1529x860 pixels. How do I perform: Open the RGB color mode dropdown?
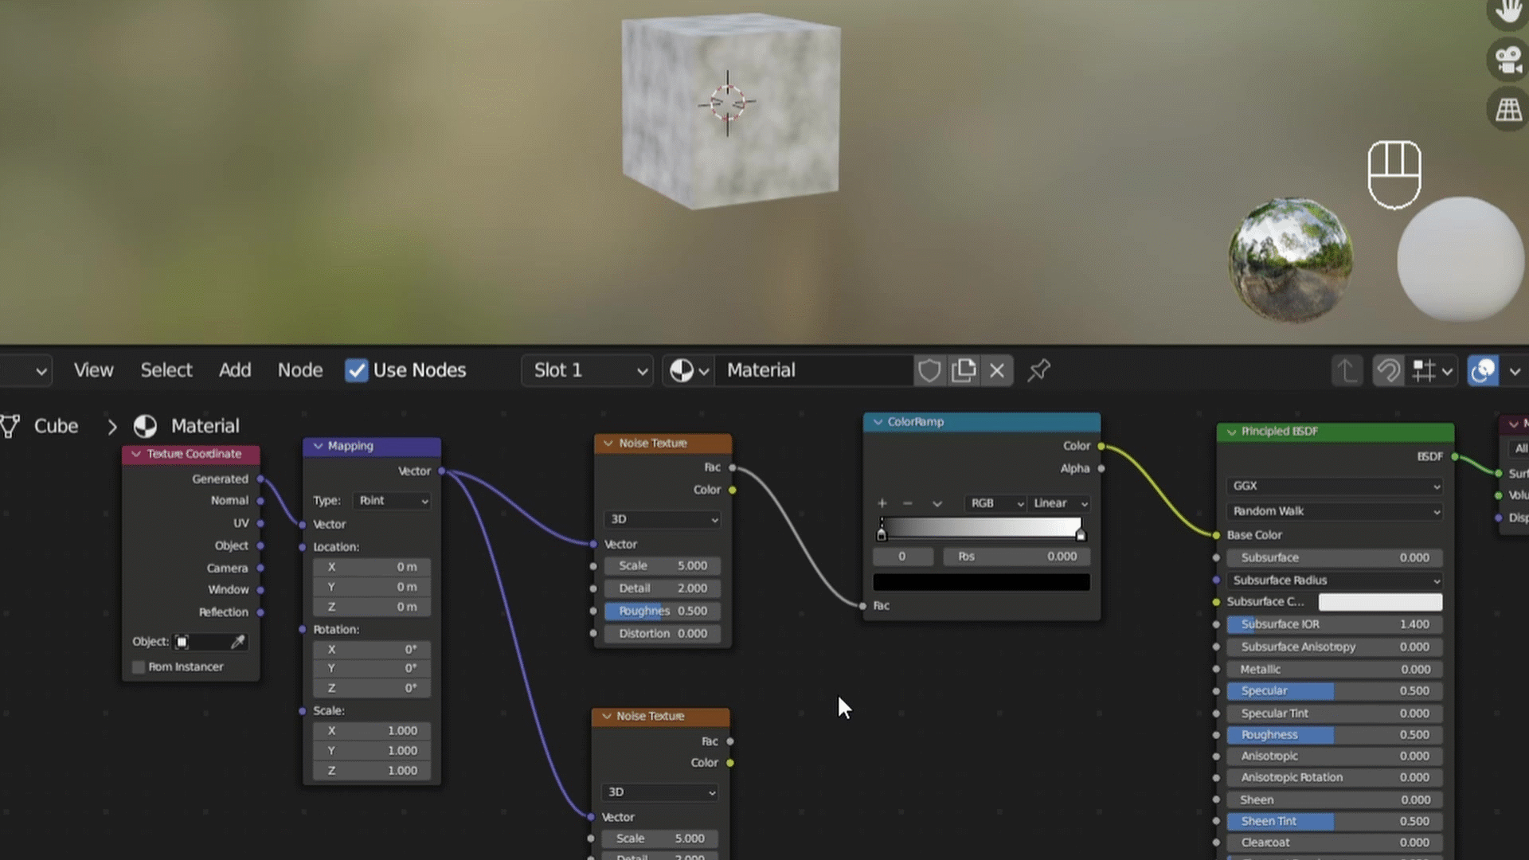(992, 502)
